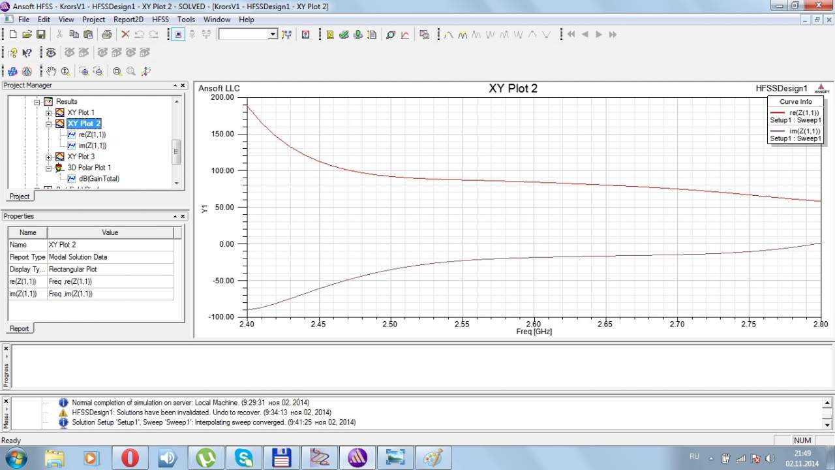Click the eye Show/Hide visibility icon

51,53
